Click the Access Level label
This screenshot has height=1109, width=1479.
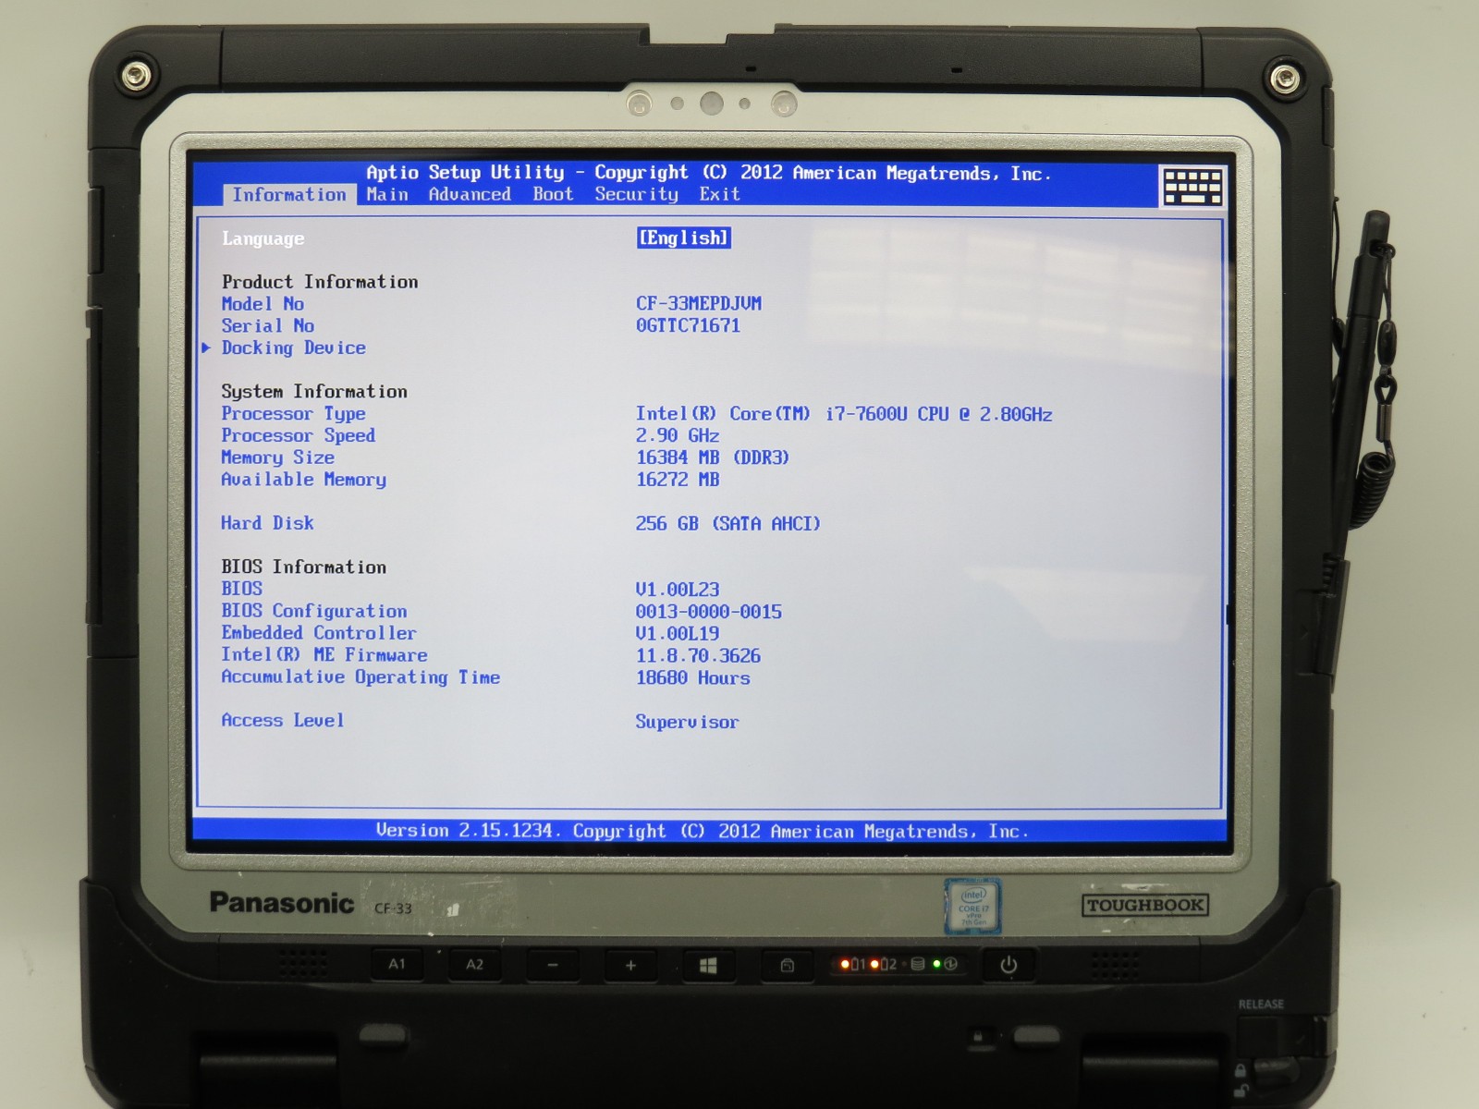[x=282, y=721]
